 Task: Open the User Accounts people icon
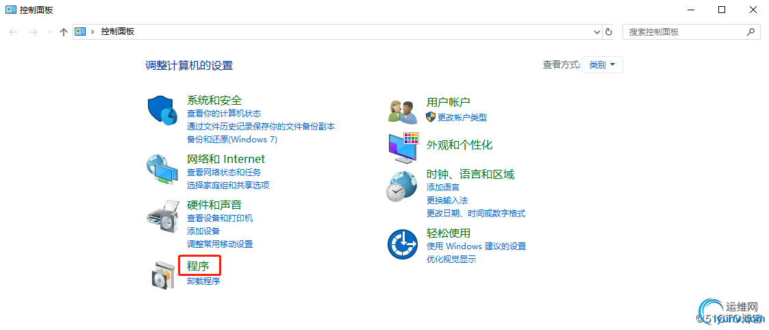click(x=402, y=111)
